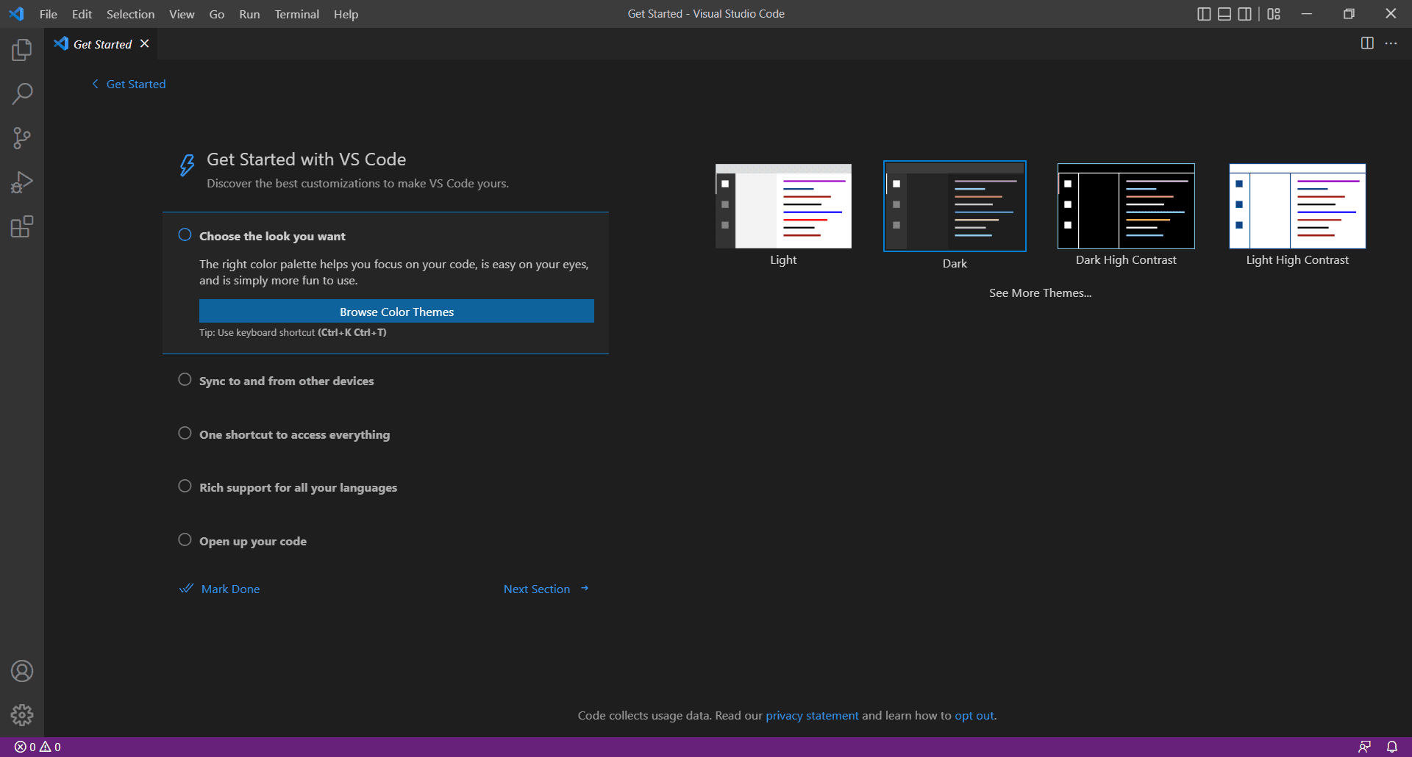Select the Dark theme thumbnail

click(x=954, y=206)
